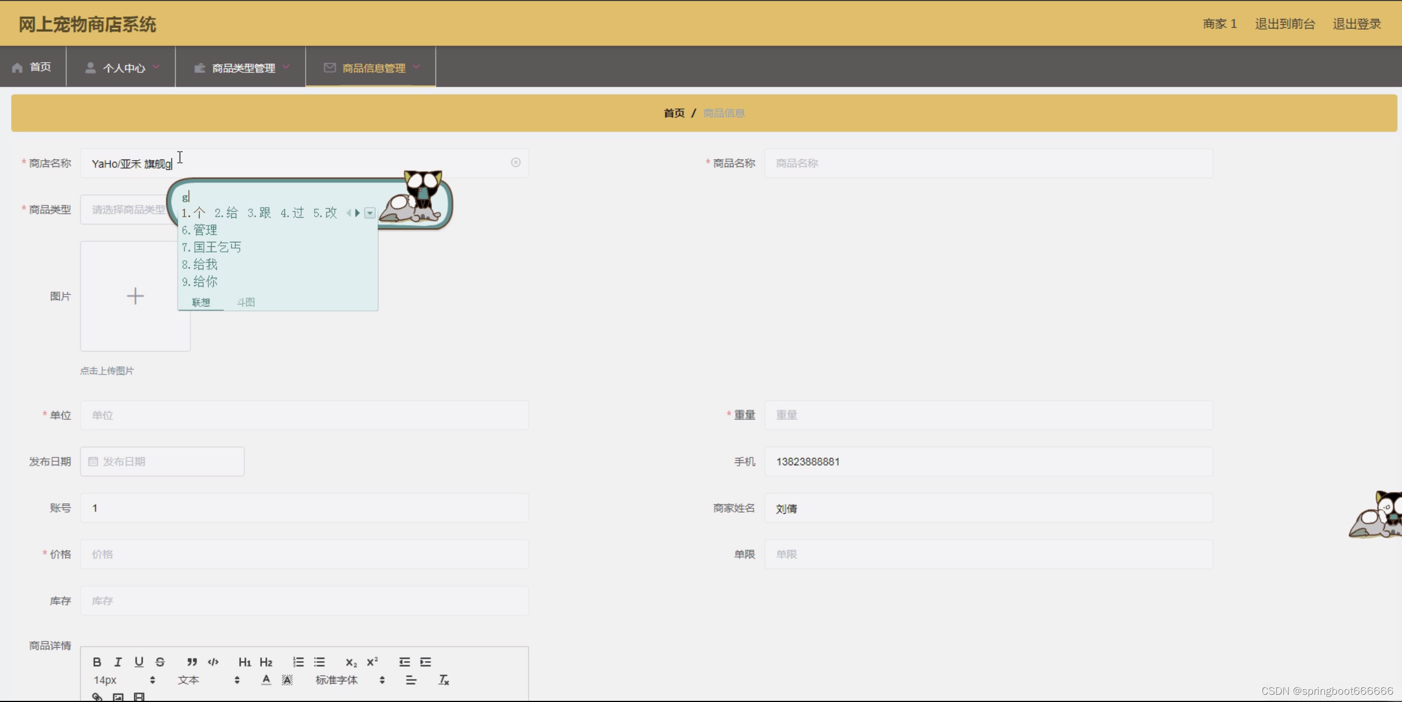This screenshot has height=702, width=1402.
Task: Toggle italic formatting in the editor
Action: (x=118, y=662)
